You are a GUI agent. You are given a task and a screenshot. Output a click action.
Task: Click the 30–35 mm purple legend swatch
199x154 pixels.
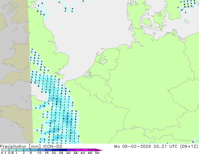(x=70, y=150)
